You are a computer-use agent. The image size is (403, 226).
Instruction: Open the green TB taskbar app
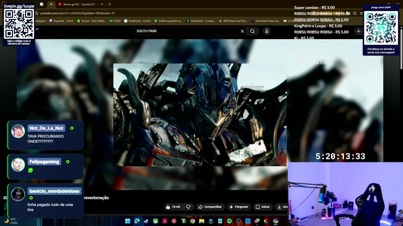(183, 221)
